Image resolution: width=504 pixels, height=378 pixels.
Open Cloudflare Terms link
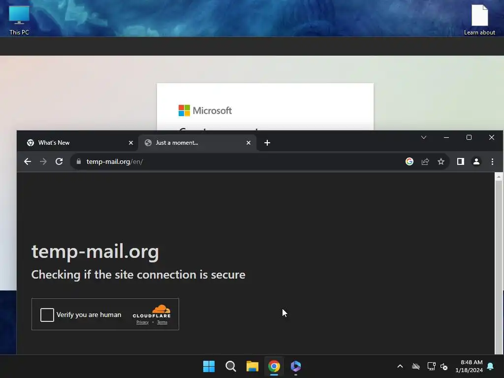coord(162,322)
